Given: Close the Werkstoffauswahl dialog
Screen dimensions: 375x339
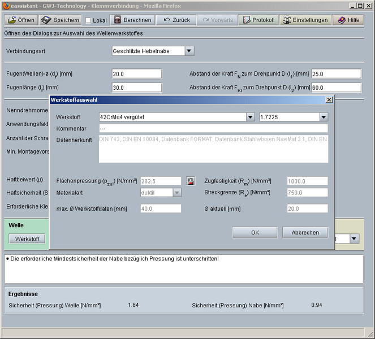Looking at the screenshot, I should click(329, 99).
